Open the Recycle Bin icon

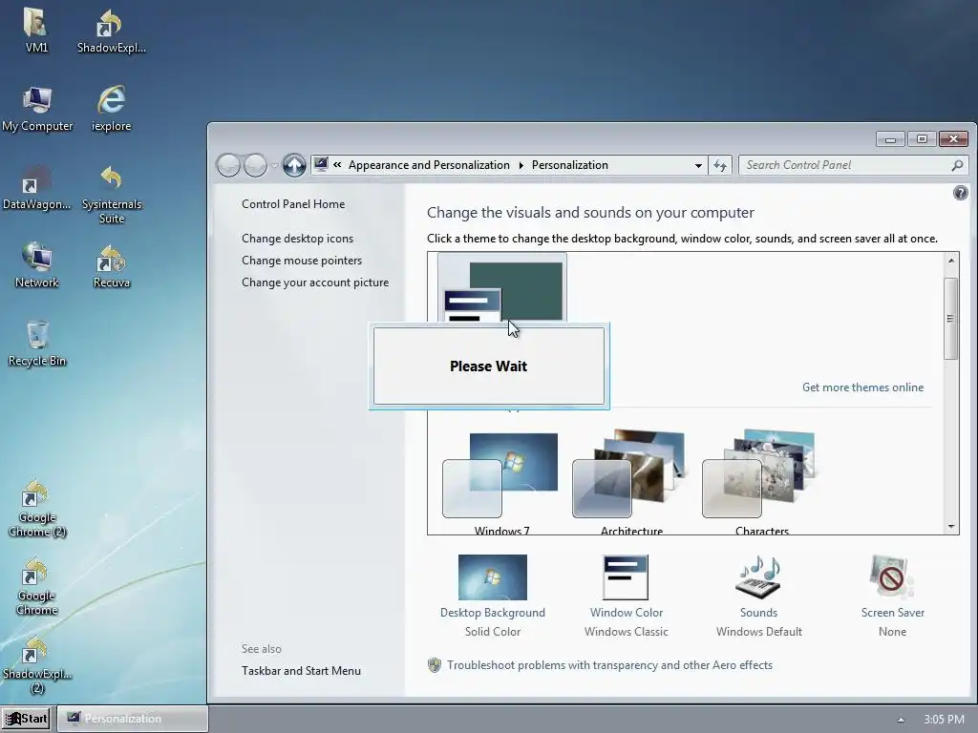pyautogui.click(x=37, y=344)
